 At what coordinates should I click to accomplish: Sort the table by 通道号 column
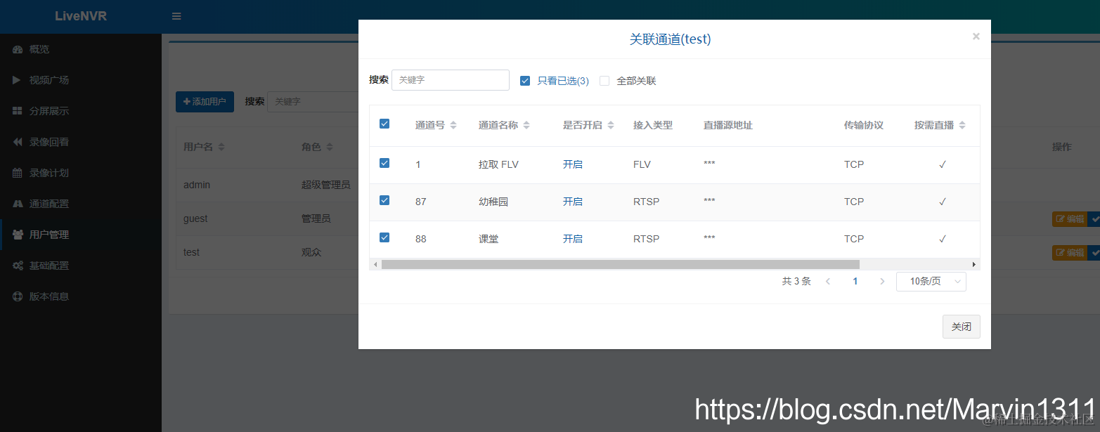[x=431, y=124]
